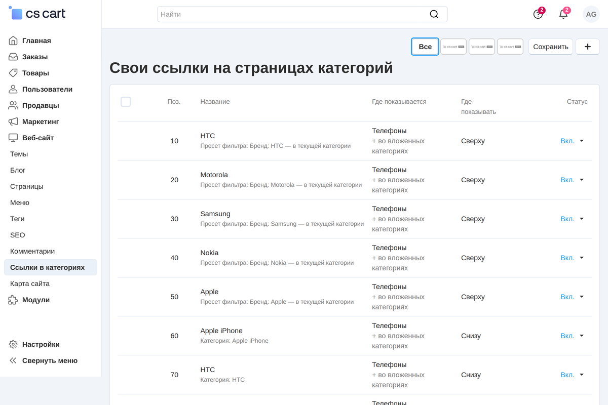This screenshot has height=405, width=608.
Task: Open status dropdown for HTC position 10
Action: tap(573, 141)
